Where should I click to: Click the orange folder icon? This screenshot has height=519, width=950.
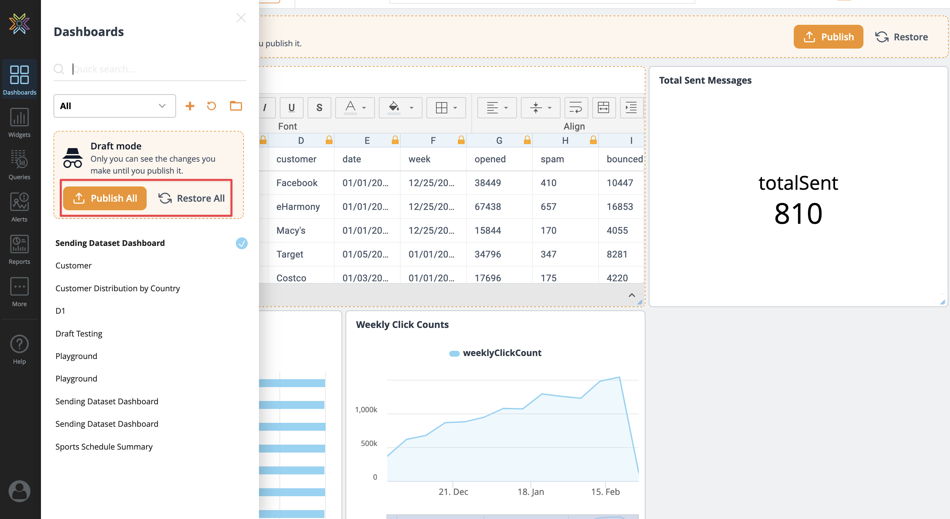(x=236, y=106)
